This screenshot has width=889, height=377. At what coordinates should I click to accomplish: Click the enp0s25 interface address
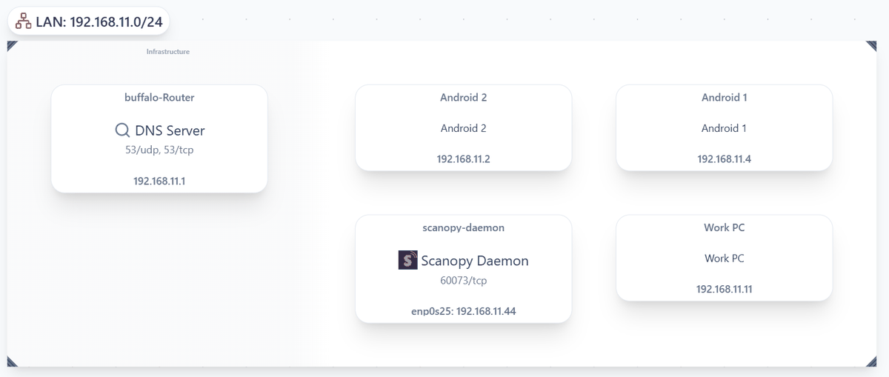[463, 311]
